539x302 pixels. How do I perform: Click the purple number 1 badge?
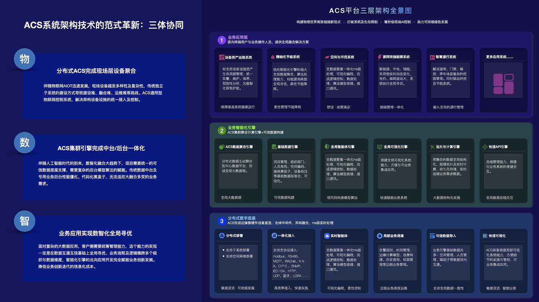(x=222, y=40)
